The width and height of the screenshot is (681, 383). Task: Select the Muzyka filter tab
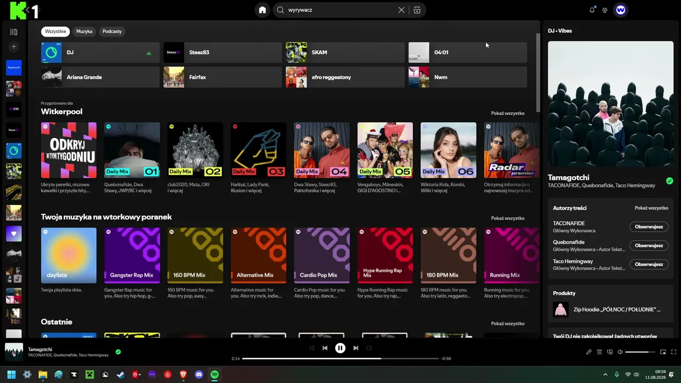84,31
